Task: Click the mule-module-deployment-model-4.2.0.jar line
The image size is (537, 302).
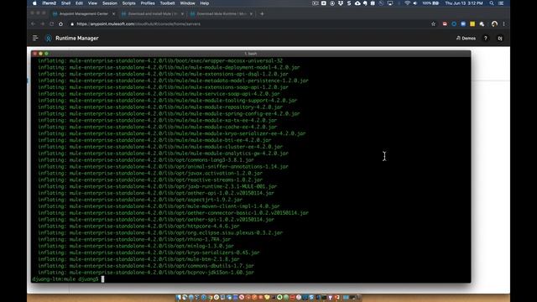Action: click(169, 67)
